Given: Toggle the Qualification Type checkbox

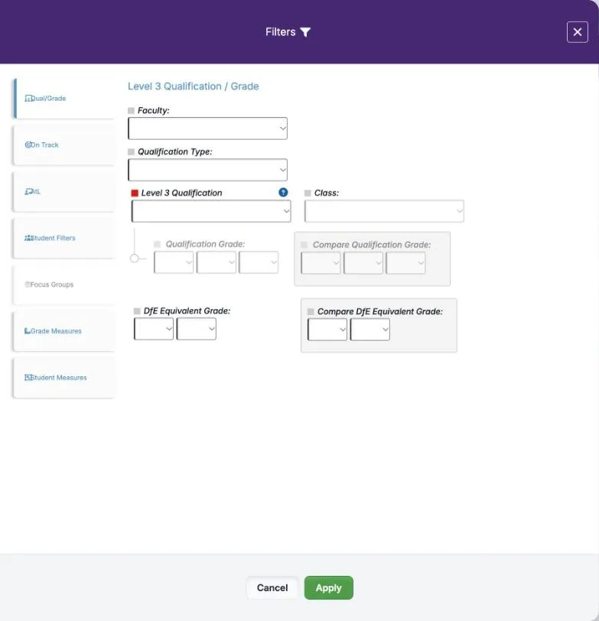Looking at the screenshot, I should (131, 151).
